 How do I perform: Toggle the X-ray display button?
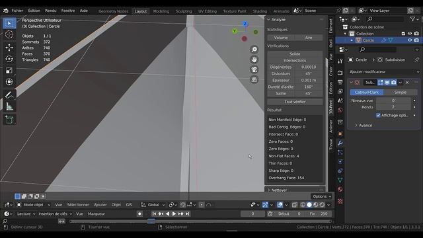coord(295,205)
